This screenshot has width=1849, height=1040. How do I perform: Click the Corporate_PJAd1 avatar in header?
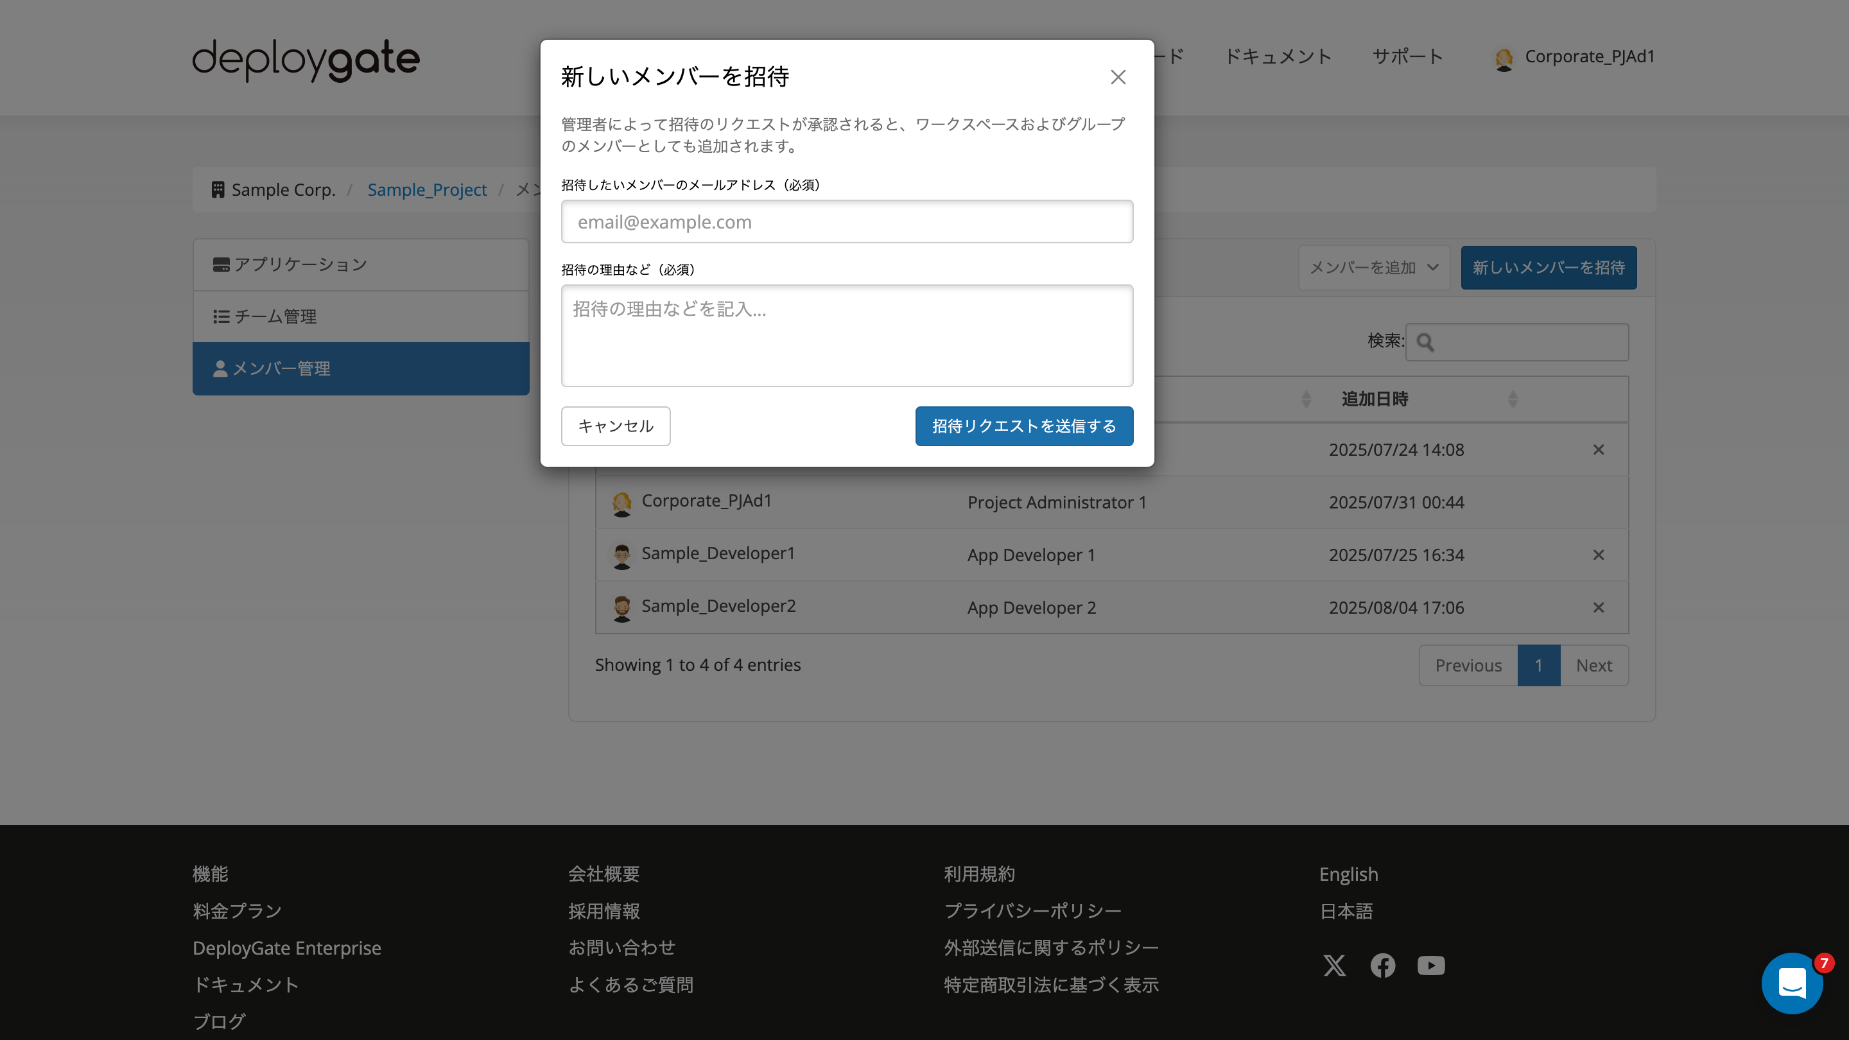[1505, 57]
